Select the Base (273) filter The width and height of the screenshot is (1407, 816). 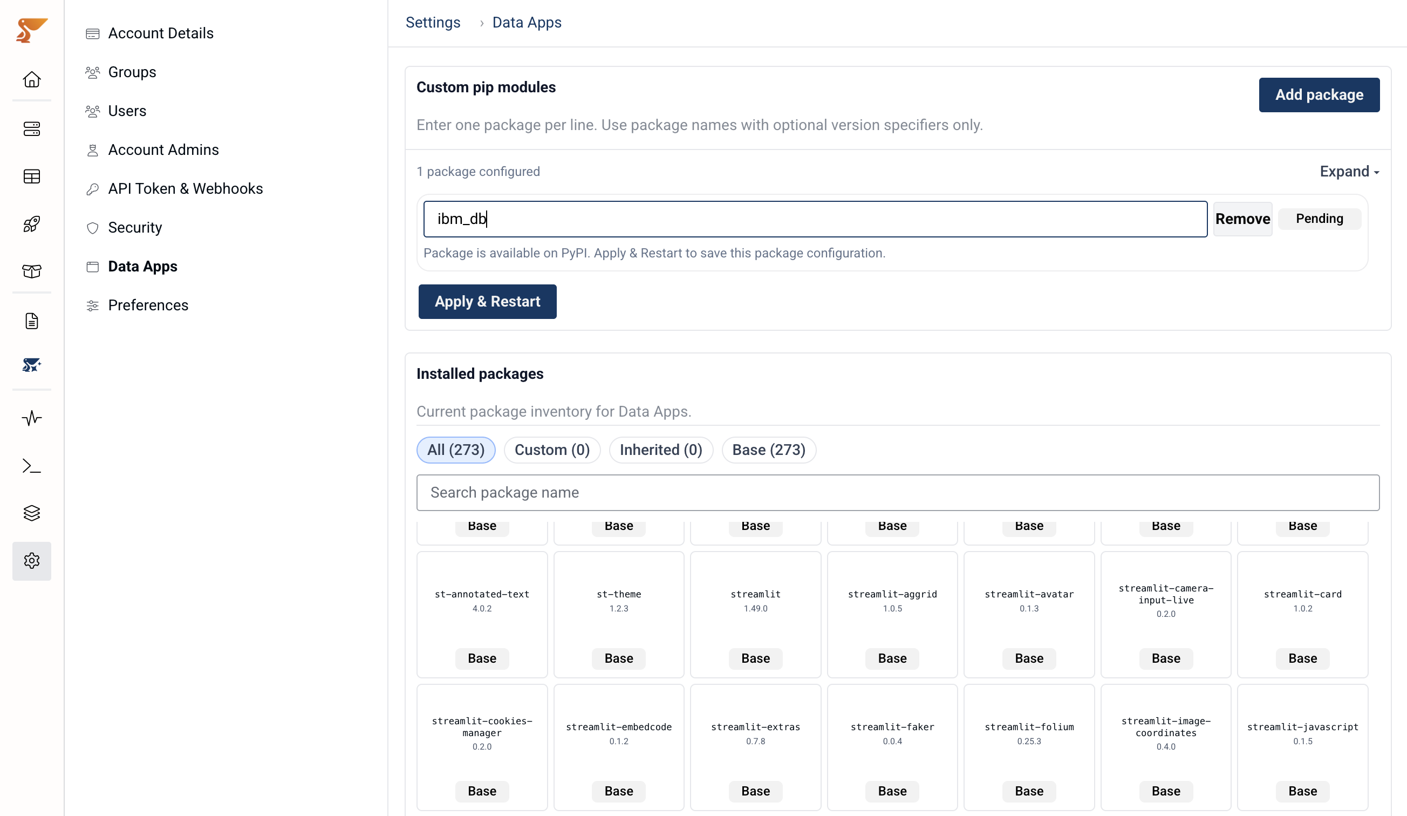click(x=768, y=450)
